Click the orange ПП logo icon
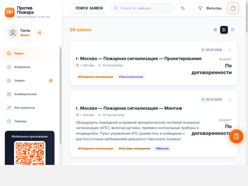The width and height of the screenshot is (248, 186). coord(10,12)
